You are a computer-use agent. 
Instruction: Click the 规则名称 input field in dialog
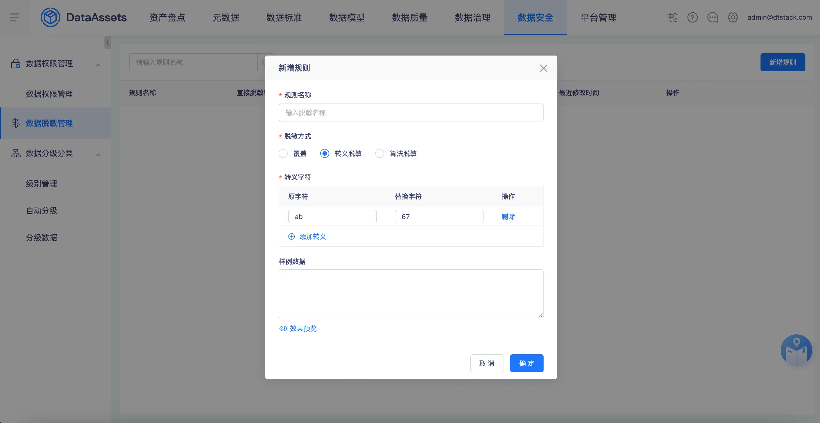coord(411,112)
